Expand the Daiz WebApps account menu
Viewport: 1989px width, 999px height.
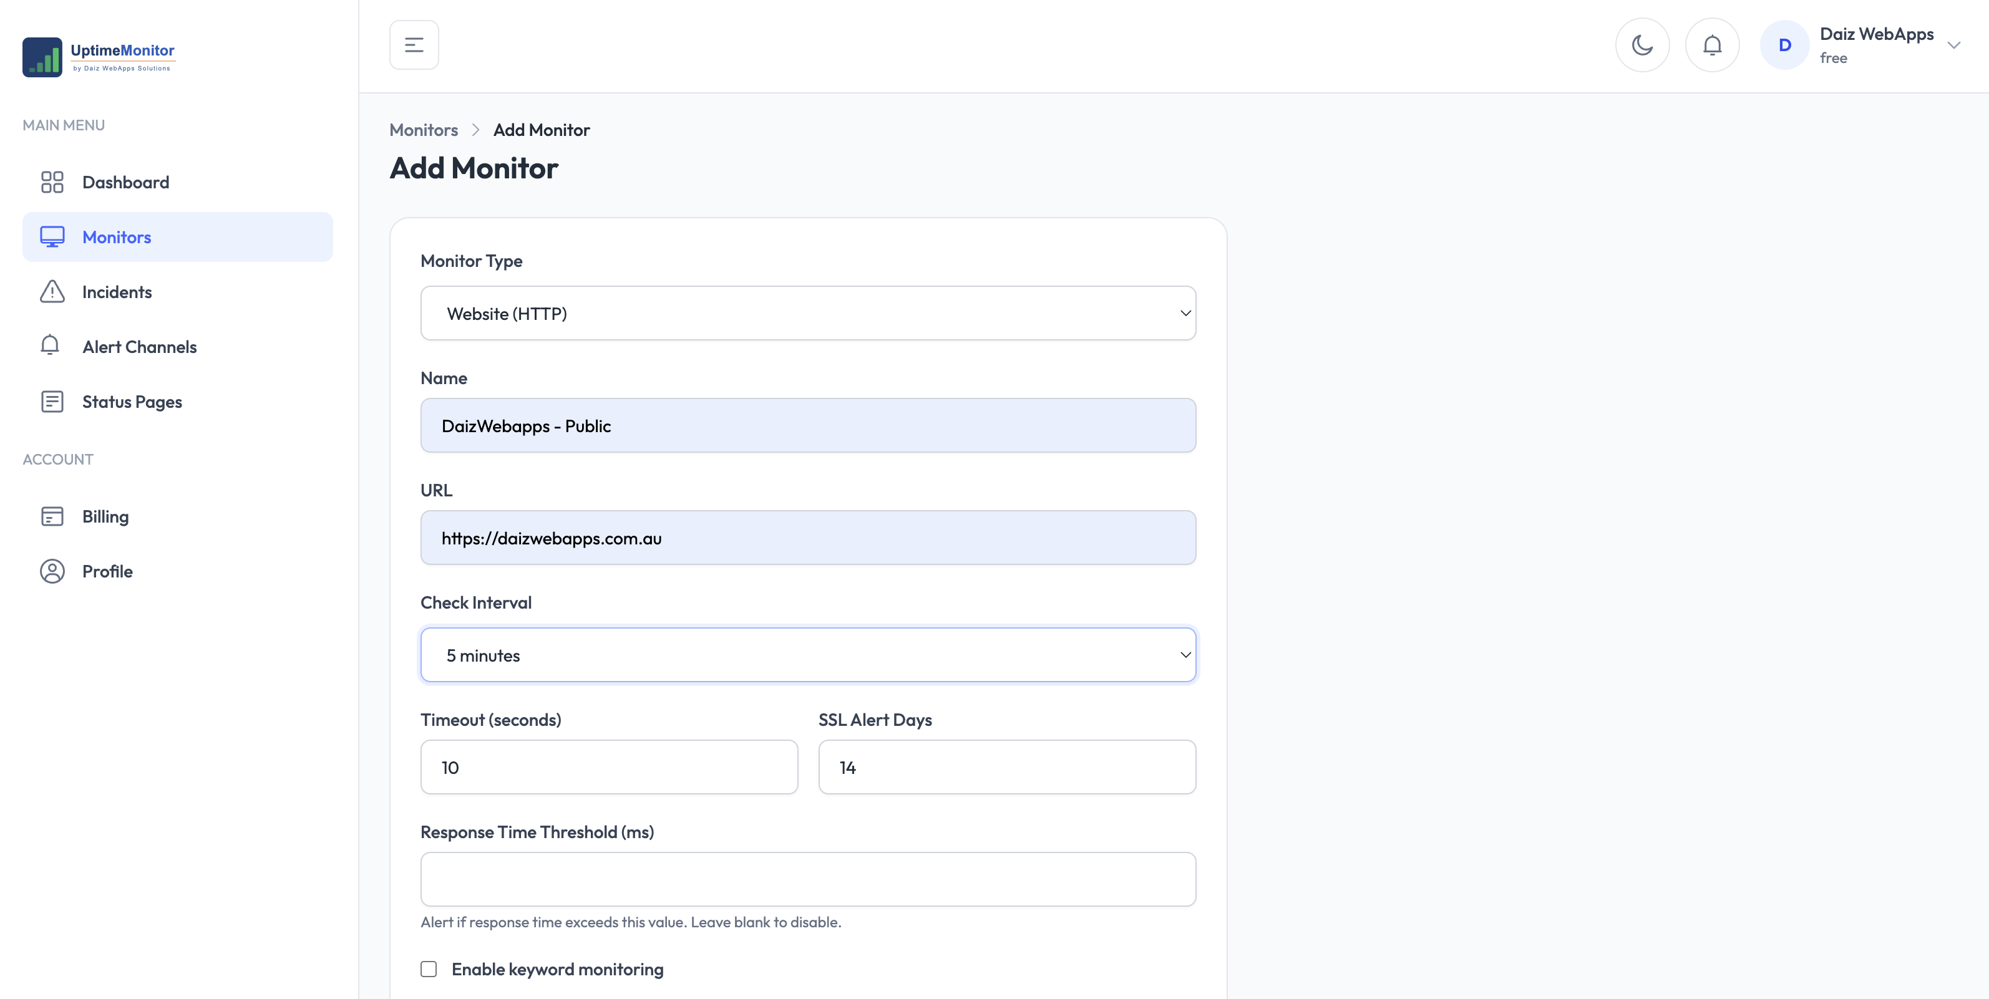(x=1953, y=45)
